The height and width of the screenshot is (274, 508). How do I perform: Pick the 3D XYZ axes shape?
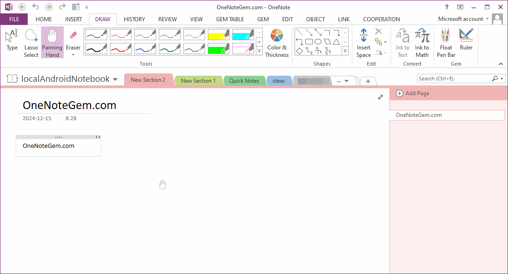[x=327, y=51]
